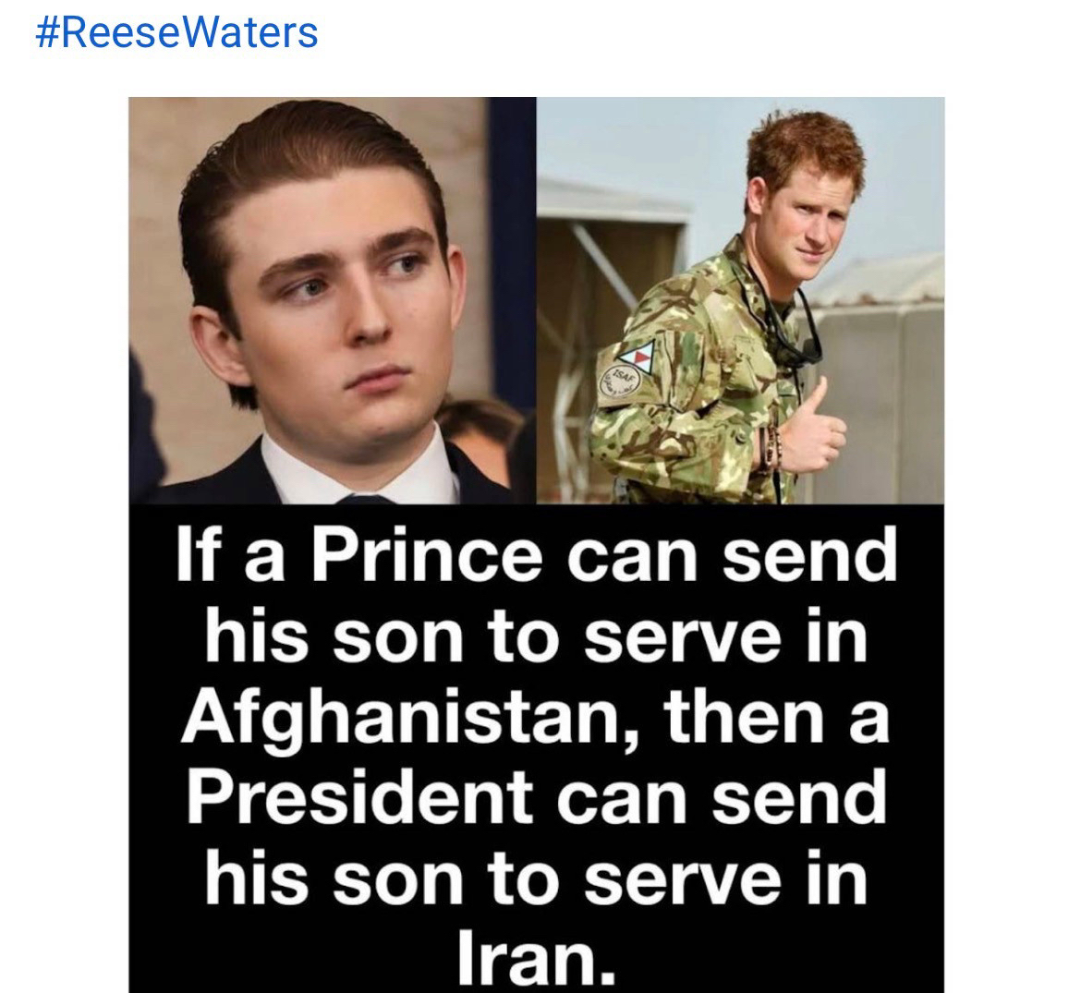Image resolution: width=1081 pixels, height=993 pixels.
Task: Click the soldier's red hair
Action: point(802,148)
